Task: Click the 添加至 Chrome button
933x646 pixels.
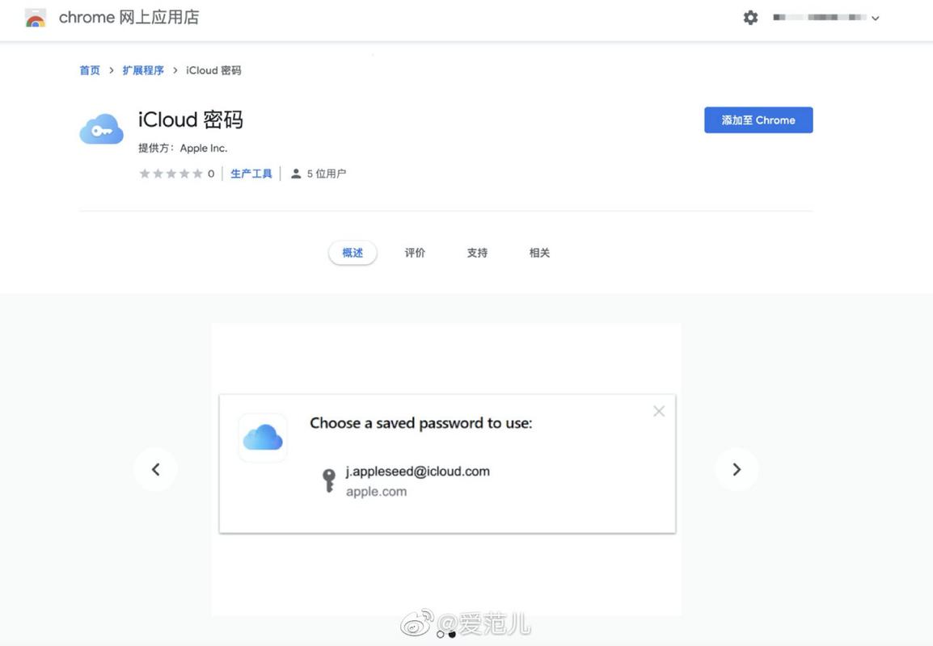Action: coord(758,120)
